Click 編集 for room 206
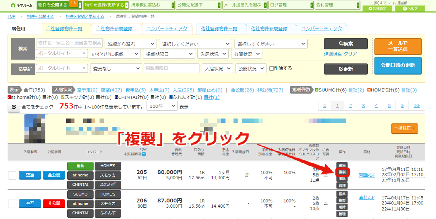Viewport: 436px width, 219px height. (342, 194)
